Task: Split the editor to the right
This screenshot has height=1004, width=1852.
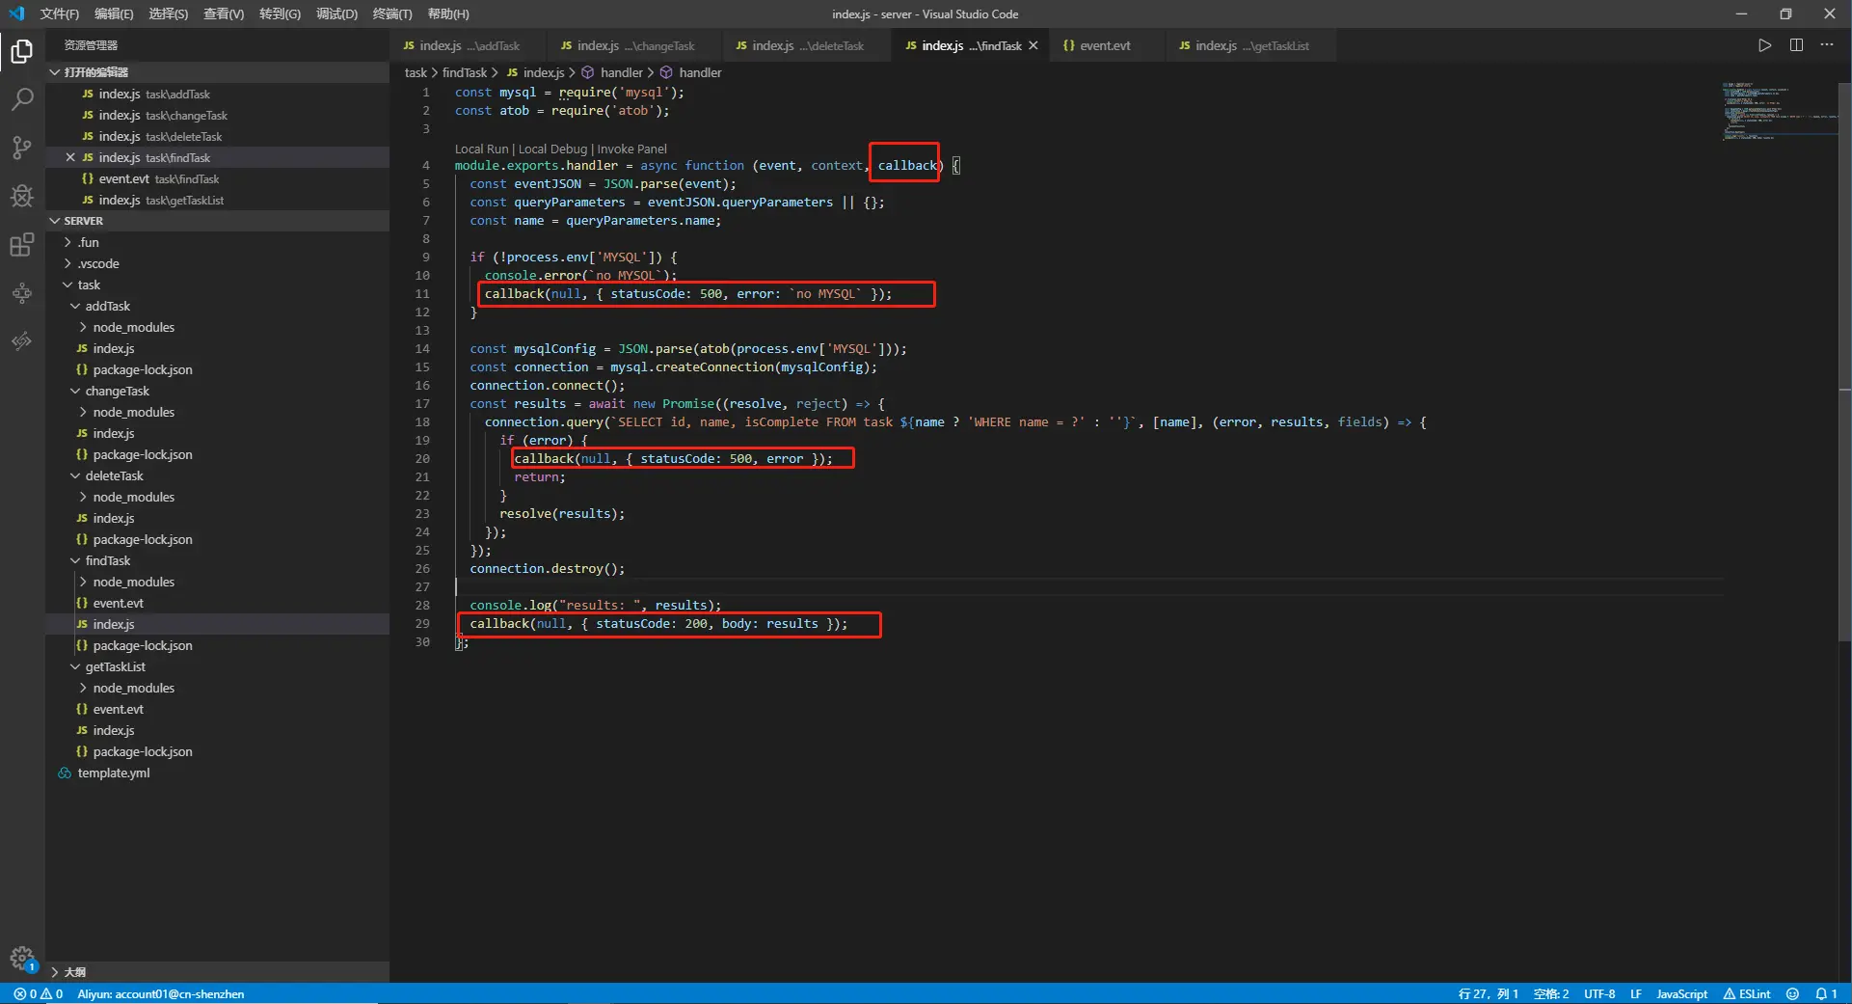Action: (x=1796, y=45)
